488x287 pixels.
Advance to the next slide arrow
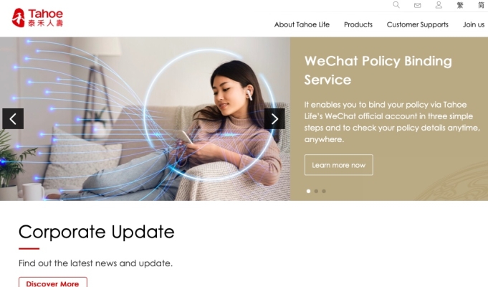click(274, 118)
